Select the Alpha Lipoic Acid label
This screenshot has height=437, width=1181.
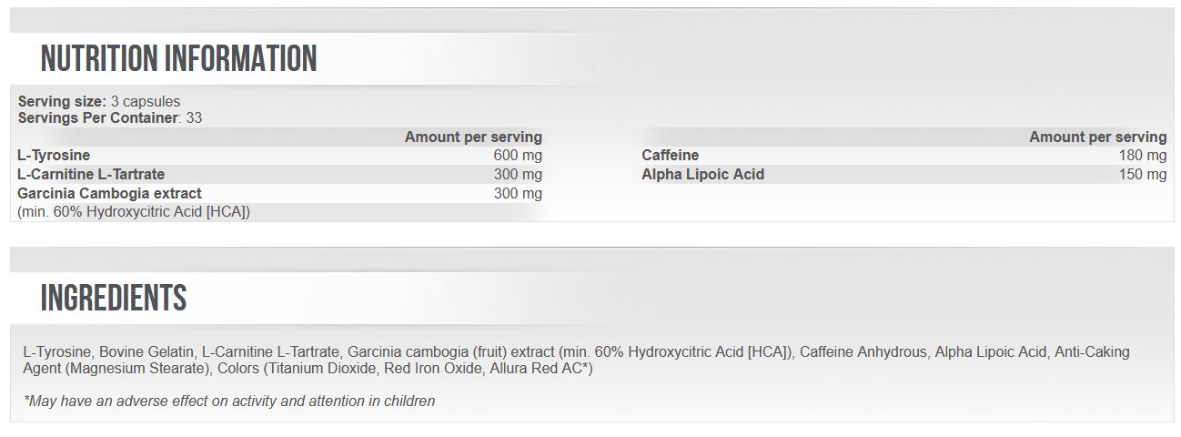[x=703, y=174]
